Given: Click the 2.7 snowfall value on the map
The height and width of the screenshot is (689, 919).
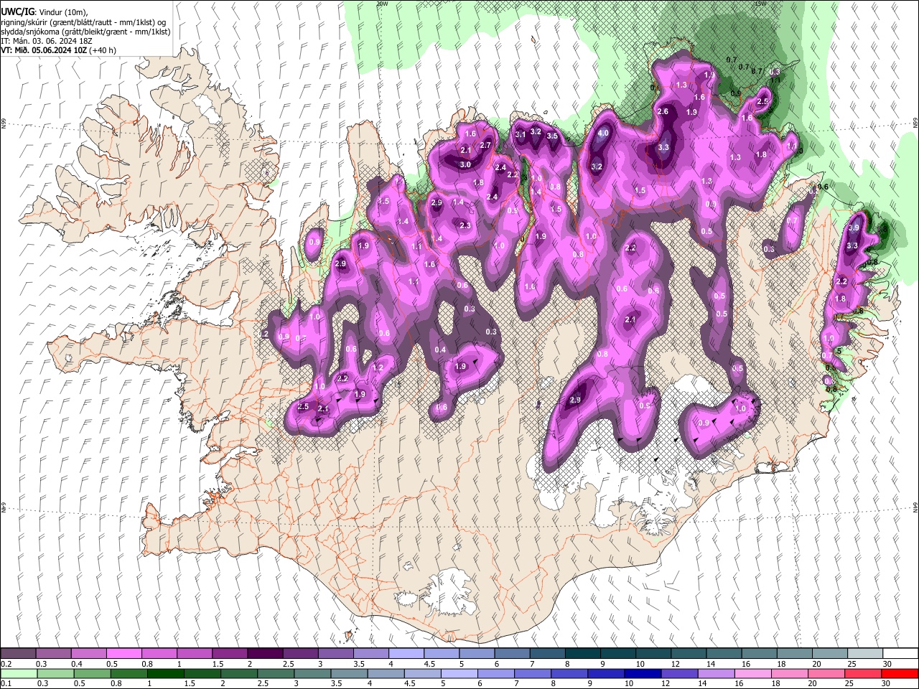Looking at the screenshot, I should point(485,146).
